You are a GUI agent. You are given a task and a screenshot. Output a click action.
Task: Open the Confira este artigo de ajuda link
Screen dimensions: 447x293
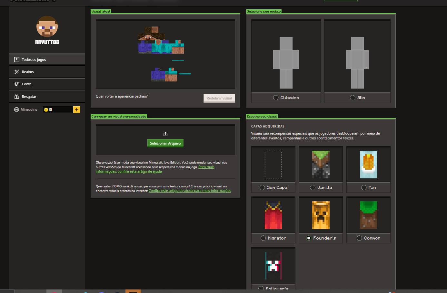[x=190, y=191]
